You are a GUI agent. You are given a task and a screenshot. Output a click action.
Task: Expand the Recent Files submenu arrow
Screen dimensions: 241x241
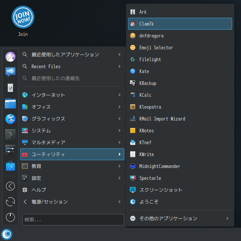pos(120,66)
